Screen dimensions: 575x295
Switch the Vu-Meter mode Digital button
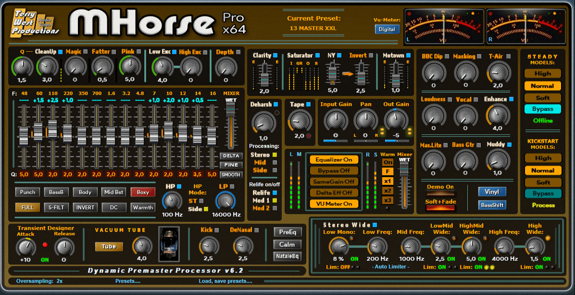pos(387,29)
